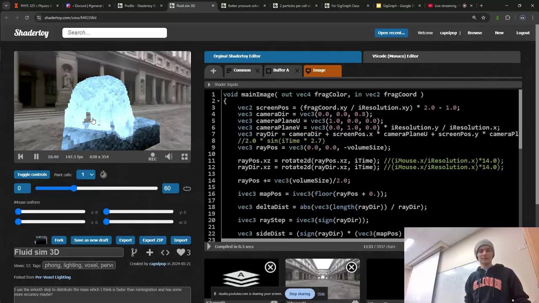Open a new browser tab
This screenshot has height=303, width=539.
(481, 6)
